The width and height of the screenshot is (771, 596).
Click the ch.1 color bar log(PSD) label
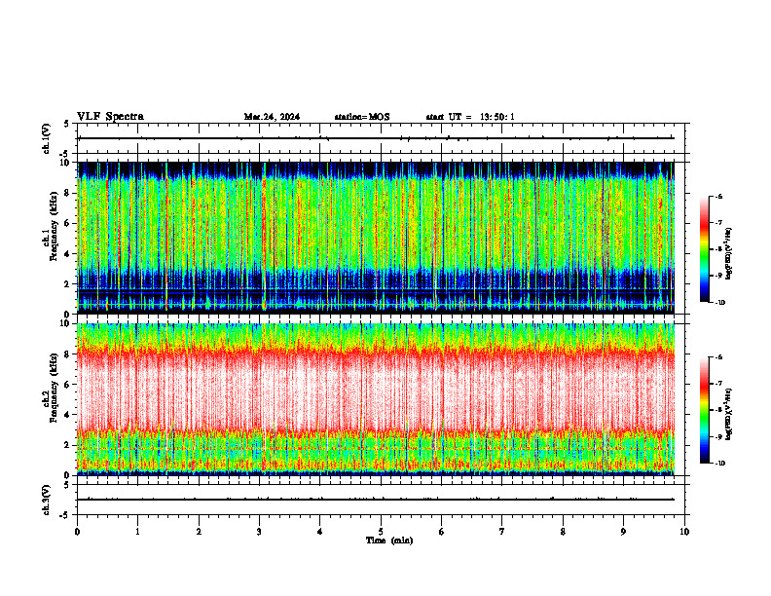[729, 253]
